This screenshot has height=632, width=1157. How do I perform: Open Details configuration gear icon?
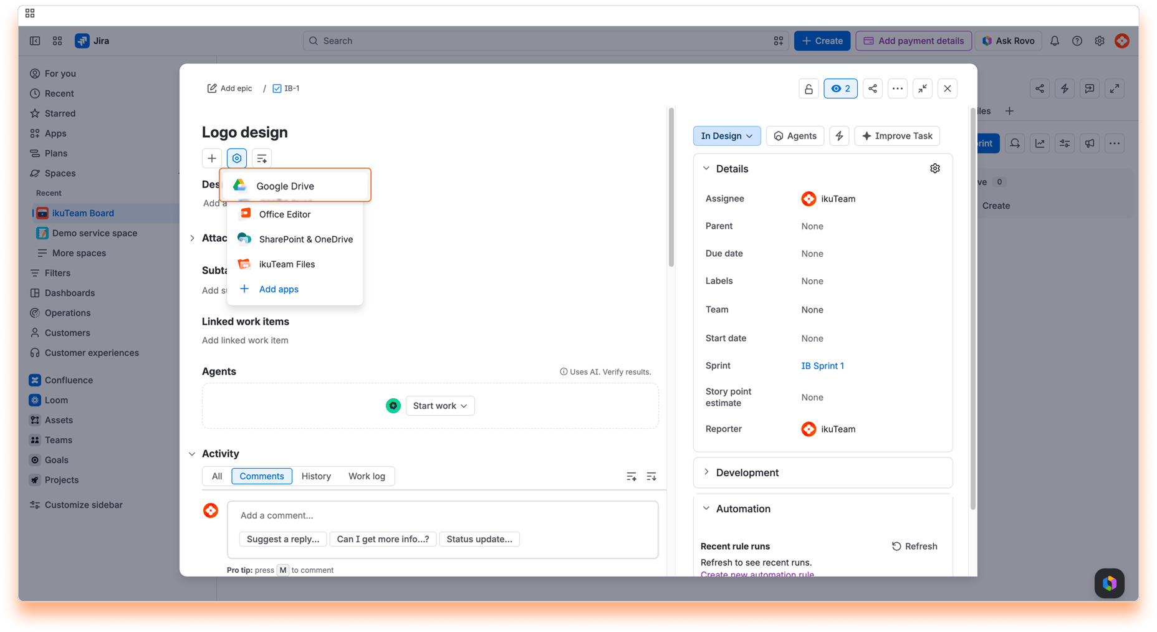click(934, 168)
